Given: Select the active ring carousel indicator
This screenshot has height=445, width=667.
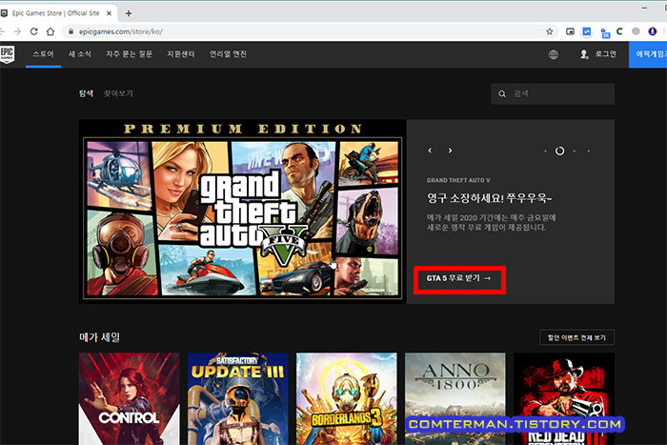Looking at the screenshot, I should pyautogui.click(x=560, y=151).
